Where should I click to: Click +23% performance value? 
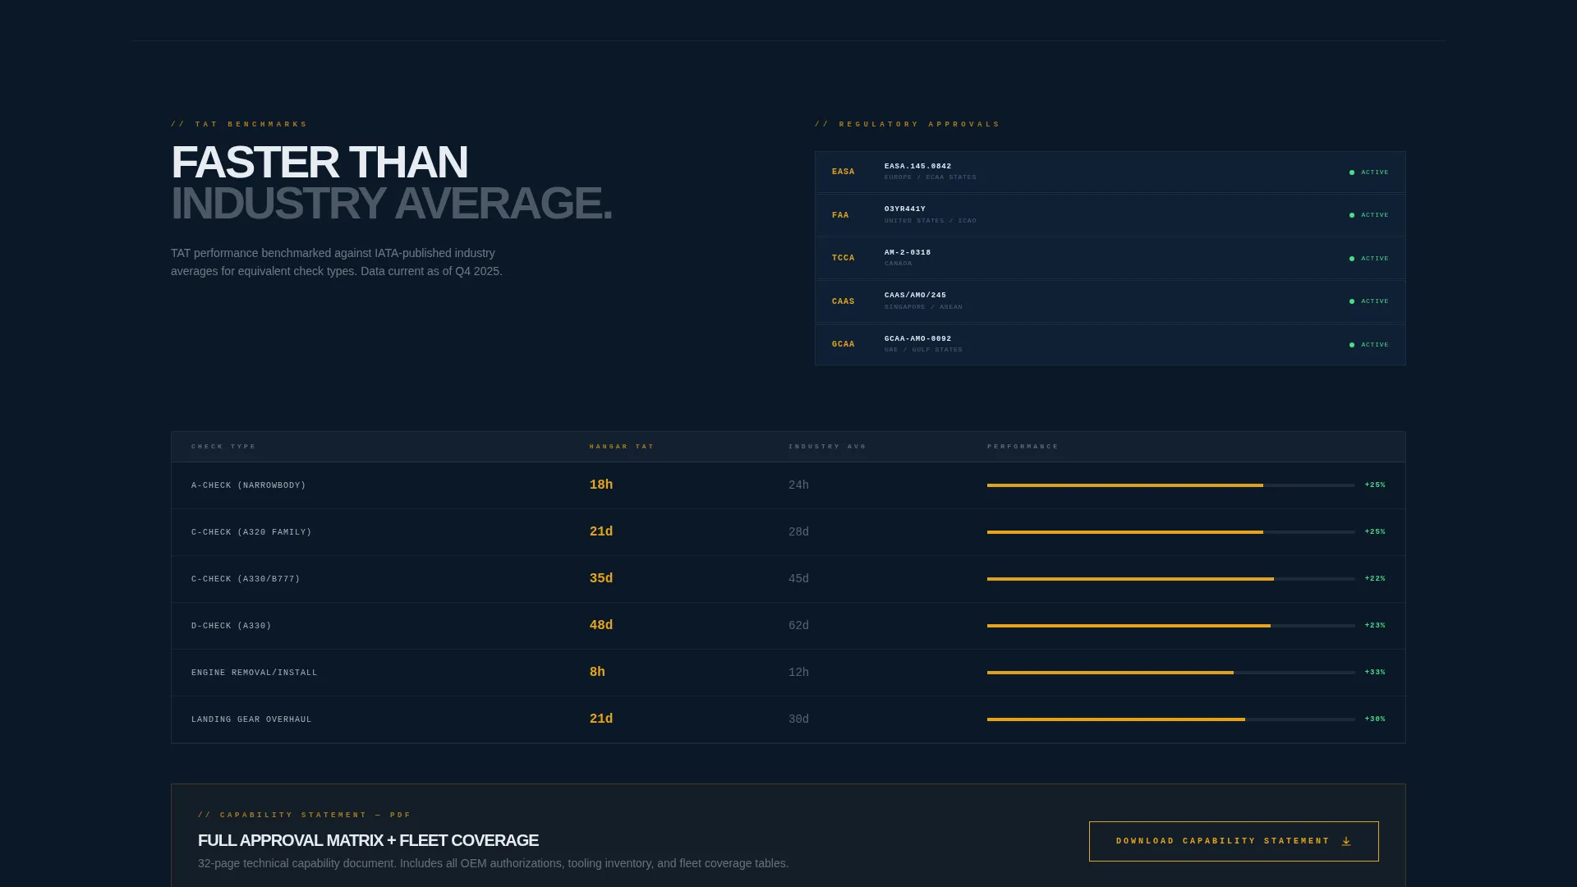(1375, 626)
